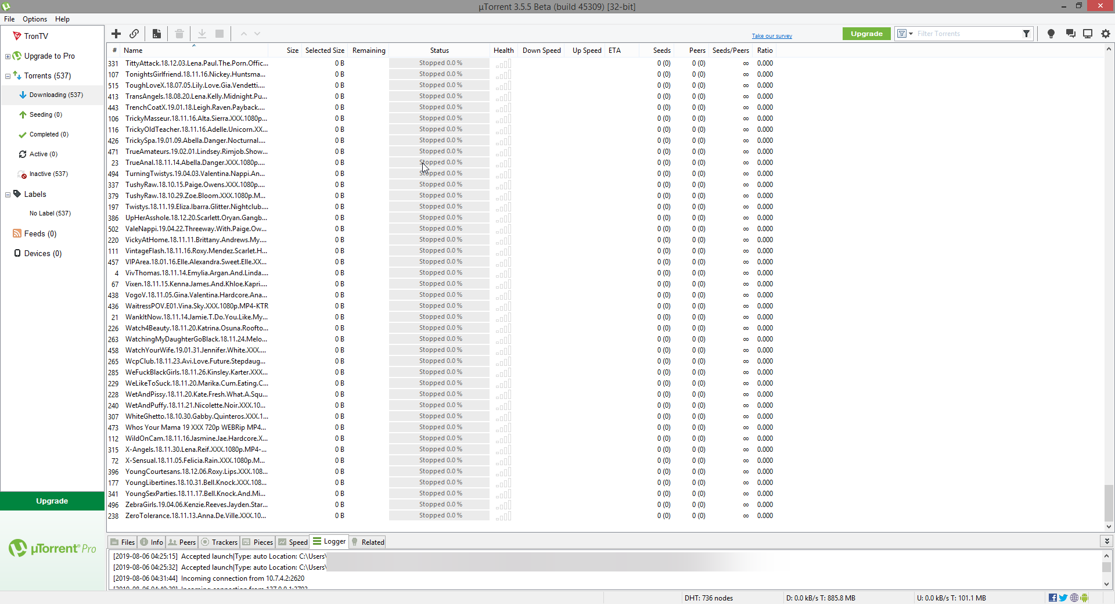
Task: Select Completed (0) in the sidebar
Action: pos(49,134)
